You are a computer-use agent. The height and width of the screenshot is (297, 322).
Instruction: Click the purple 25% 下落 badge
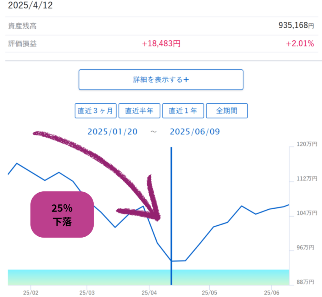coord(62,214)
